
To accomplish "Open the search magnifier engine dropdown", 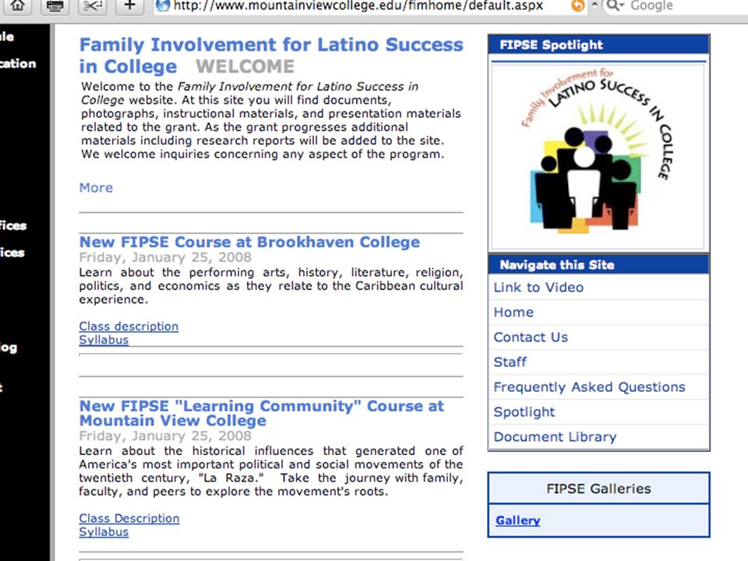I will [615, 5].
